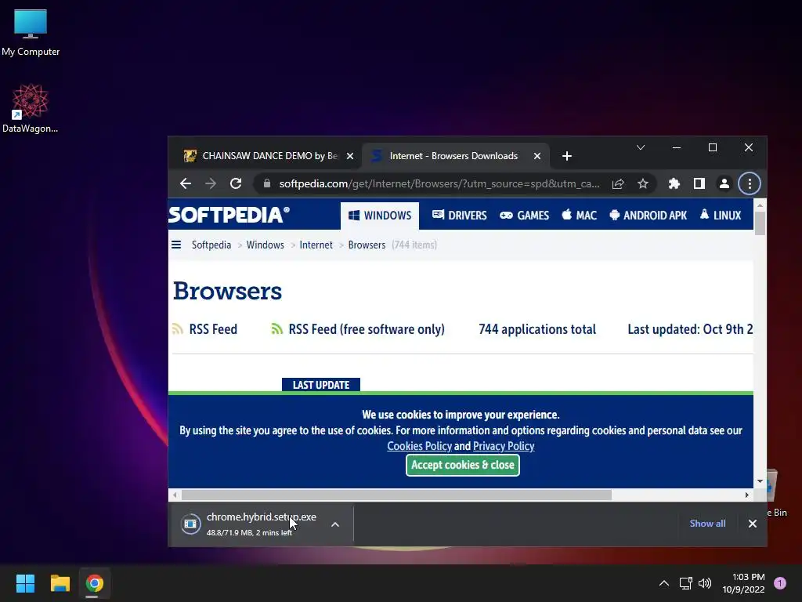Open Chrome three-dot menu
The width and height of the screenshot is (802, 602).
[750, 183]
